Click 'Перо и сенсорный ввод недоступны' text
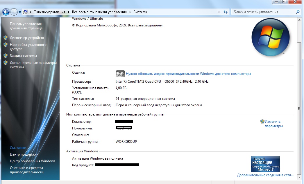Image resolution: width=304 pixels, height=184 pixels. click(x=159, y=105)
